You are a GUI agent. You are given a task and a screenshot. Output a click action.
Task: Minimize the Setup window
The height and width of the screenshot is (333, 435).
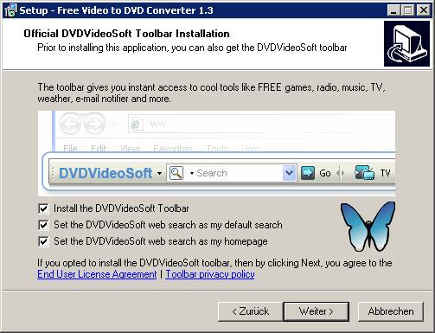[x=393, y=10]
